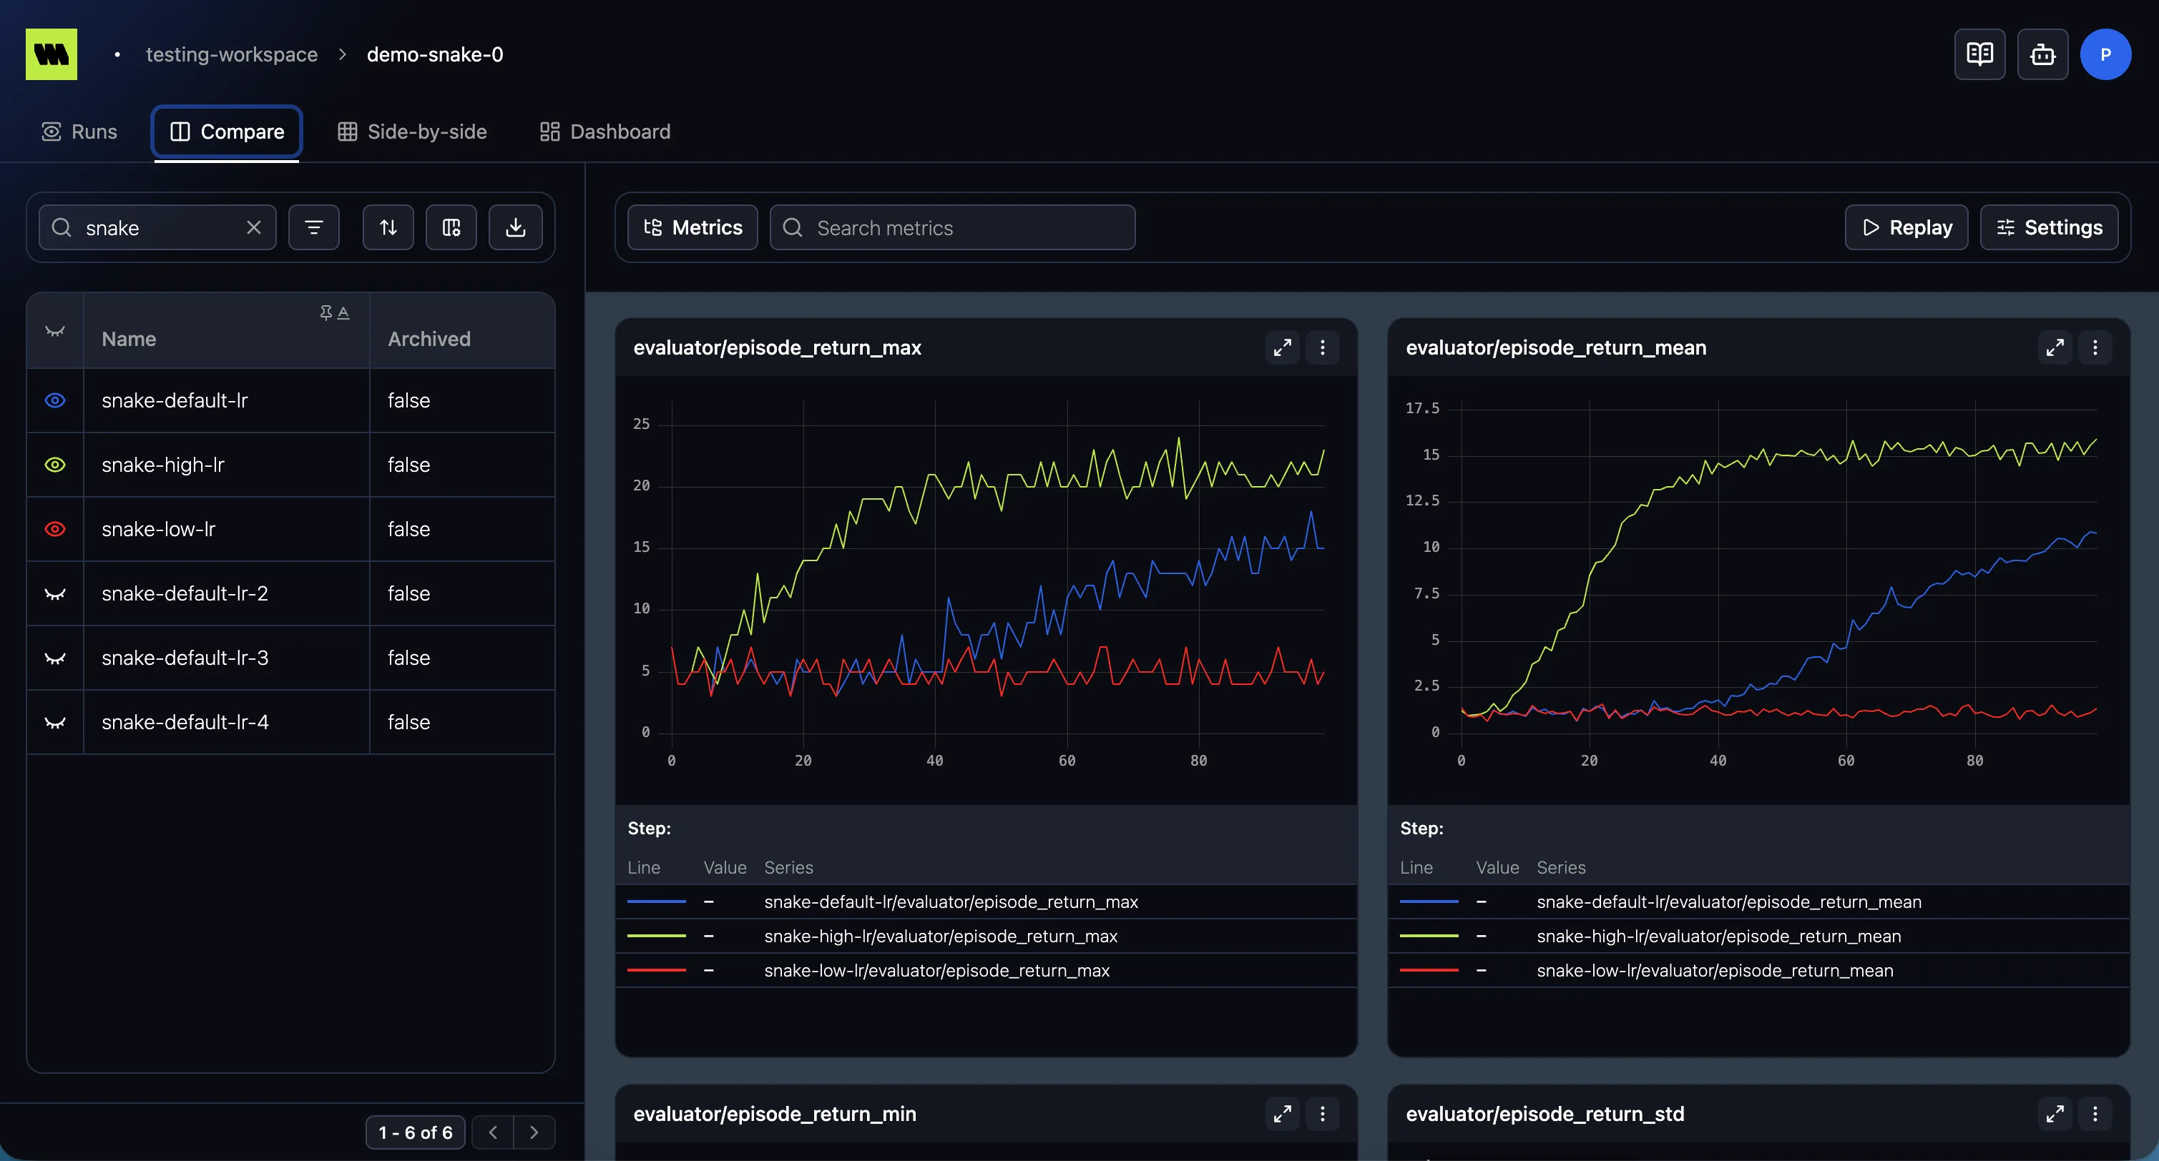
Task: Click the evaluator/episode_return_max chart title
Action: (777, 347)
